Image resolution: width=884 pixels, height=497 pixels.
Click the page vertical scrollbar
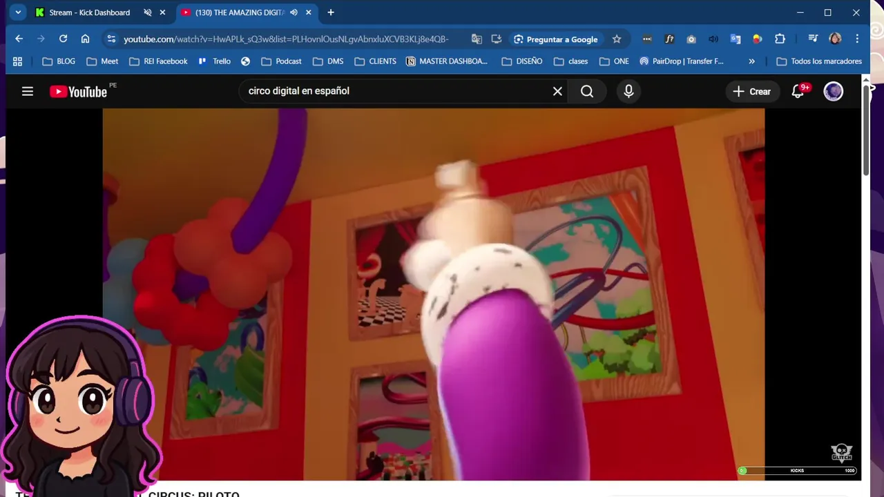coord(867,131)
